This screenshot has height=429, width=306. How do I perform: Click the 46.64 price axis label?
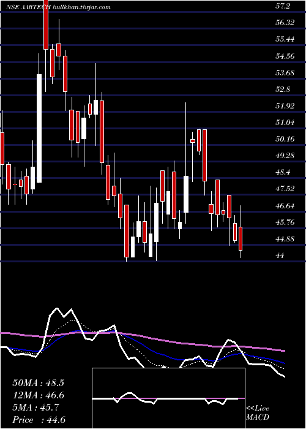[285, 206]
